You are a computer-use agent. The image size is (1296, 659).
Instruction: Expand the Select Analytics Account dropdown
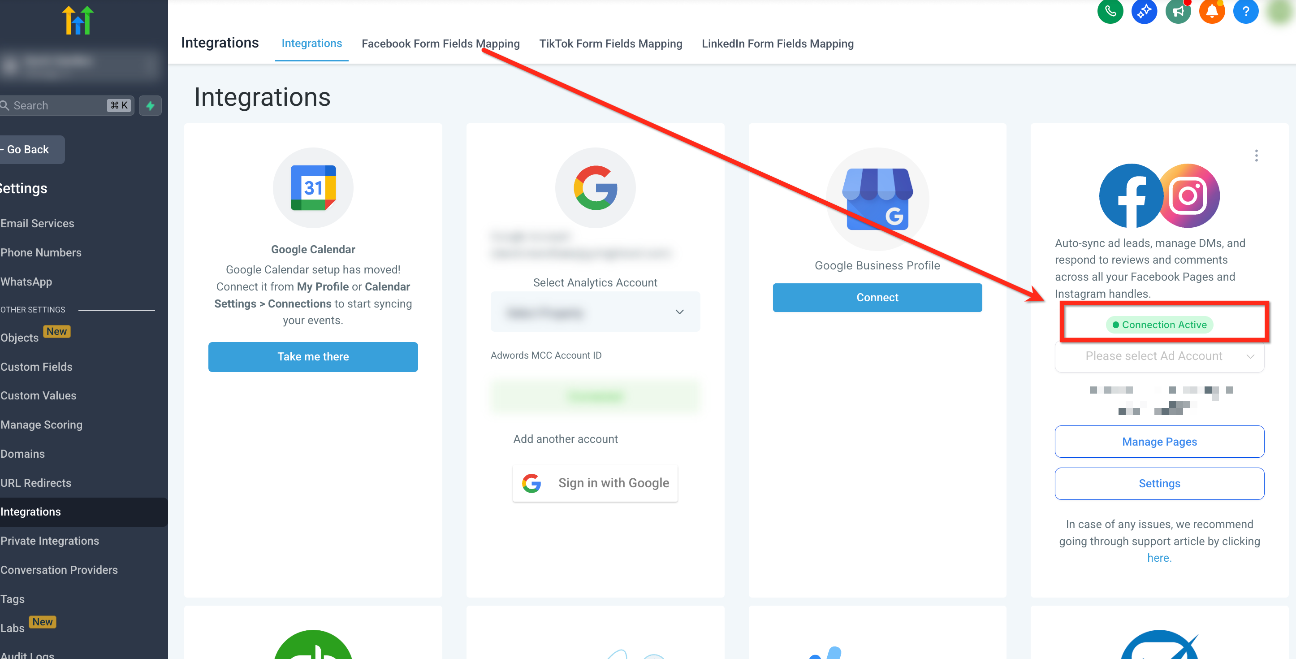[x=595, y=312]
